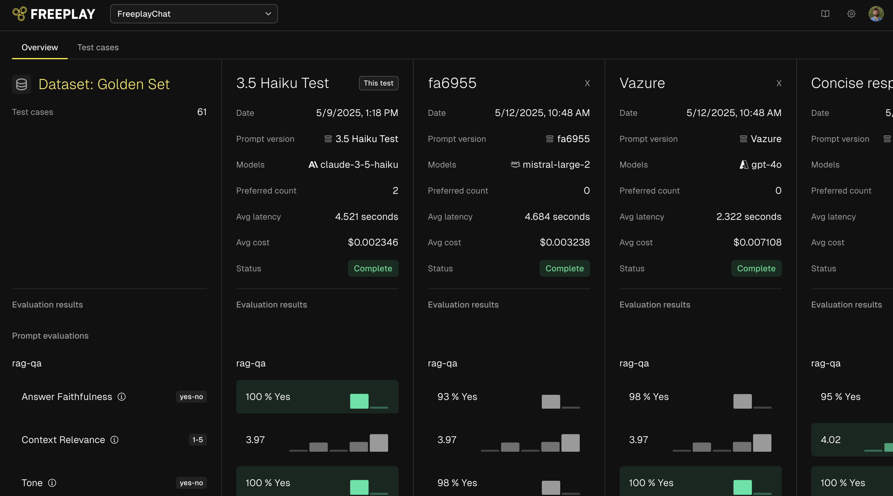Click the 3.5 Haiku Answer Faithfulness green bar

tap(359, 401)
